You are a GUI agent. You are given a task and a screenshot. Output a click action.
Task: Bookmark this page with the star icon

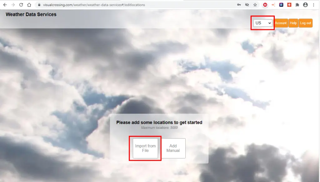pyautogui.click(x=255, y=5)
